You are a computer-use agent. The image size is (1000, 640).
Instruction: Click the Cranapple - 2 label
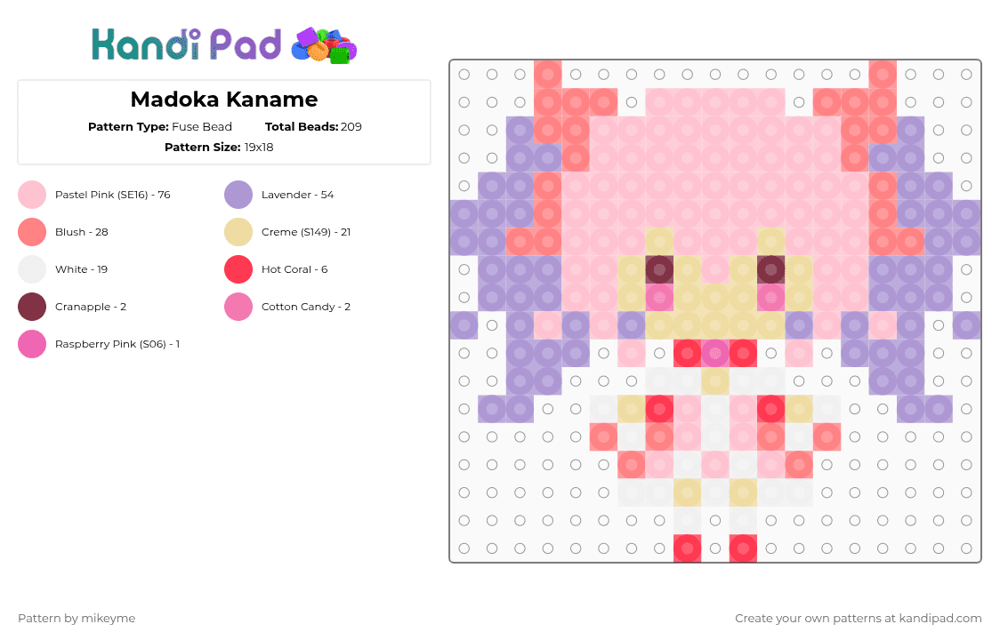click(x=91, y=307)
